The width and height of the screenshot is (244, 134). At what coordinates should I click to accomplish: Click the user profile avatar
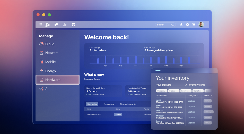pos(201,25)
